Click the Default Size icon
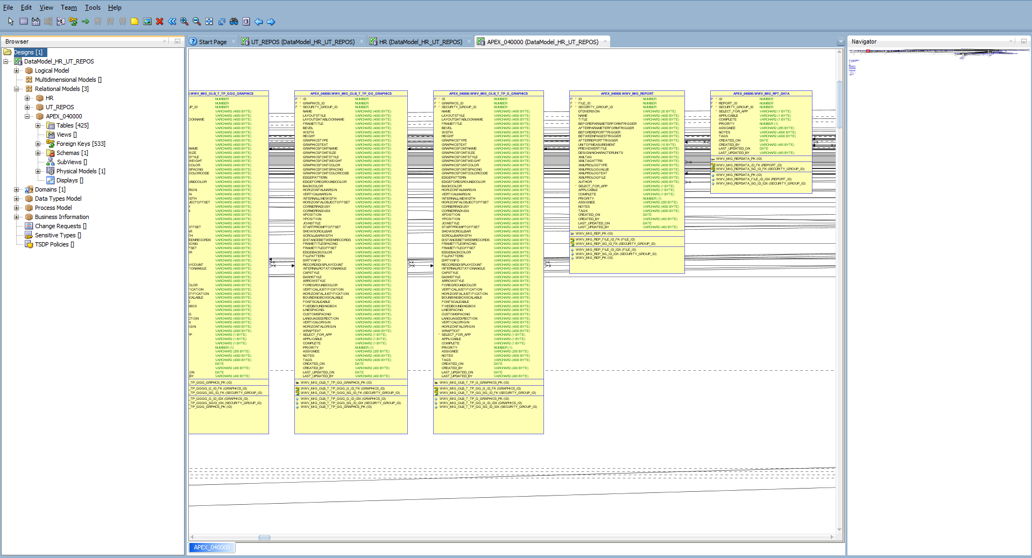 pyautogui.click(x=221, y=22)
